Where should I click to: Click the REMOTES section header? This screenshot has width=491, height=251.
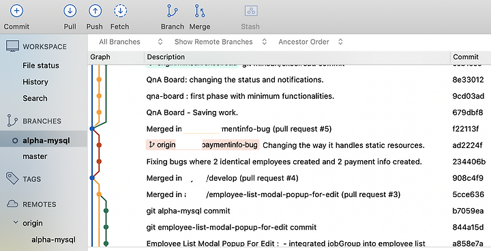pos(40,205)
